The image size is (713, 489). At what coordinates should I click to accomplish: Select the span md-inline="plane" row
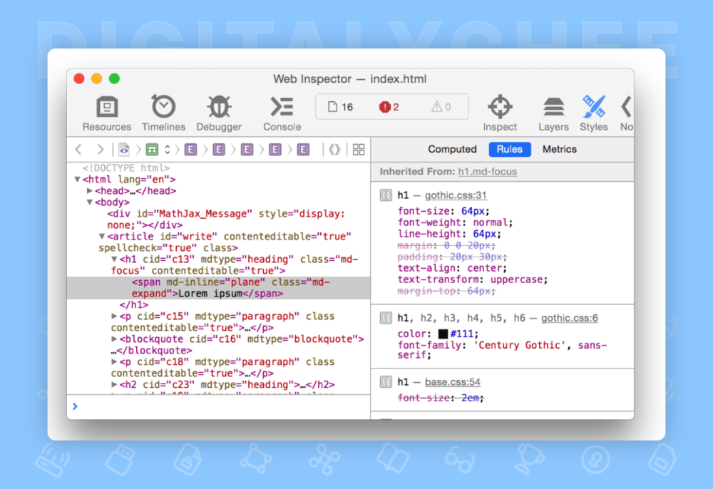219,288
